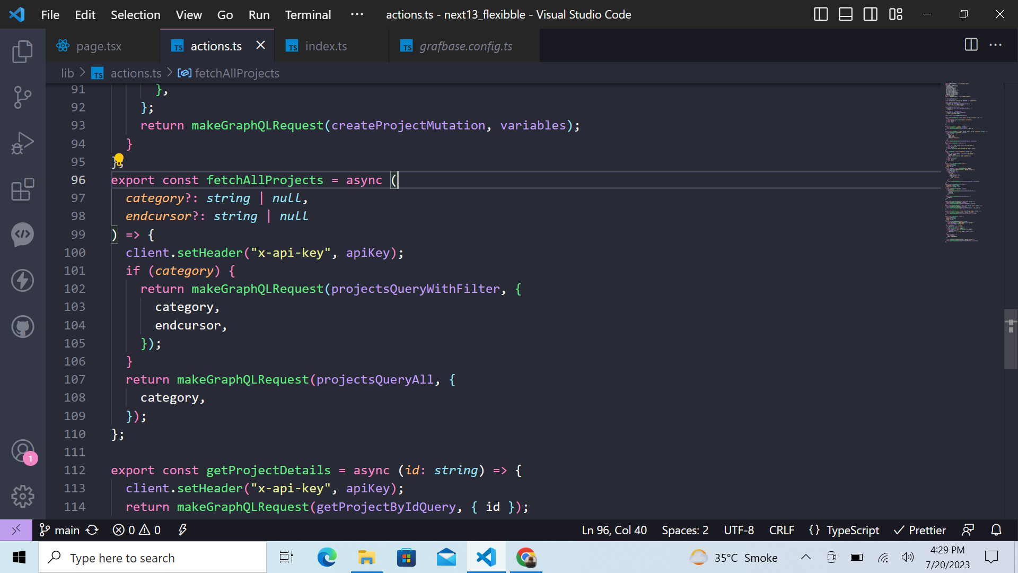Open the Run and Debug view
Viewport: 1018px width, 573px height.
[22, 142]
